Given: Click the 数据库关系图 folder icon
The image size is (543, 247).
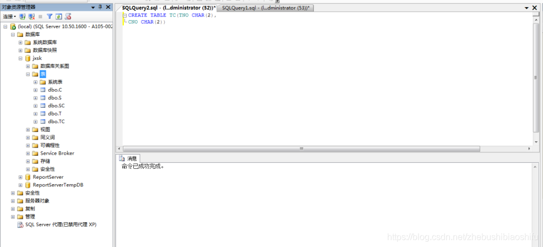Looking at the screenshot, I should 35,67.
